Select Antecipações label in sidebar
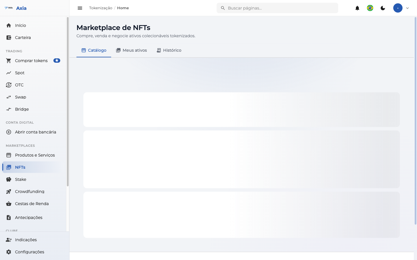Image resolution: width=417 pixels, height=260 pixels. [29, 218]
